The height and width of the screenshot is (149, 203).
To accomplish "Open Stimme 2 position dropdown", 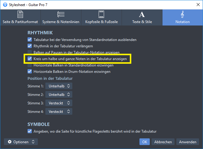I will (59, 94).
